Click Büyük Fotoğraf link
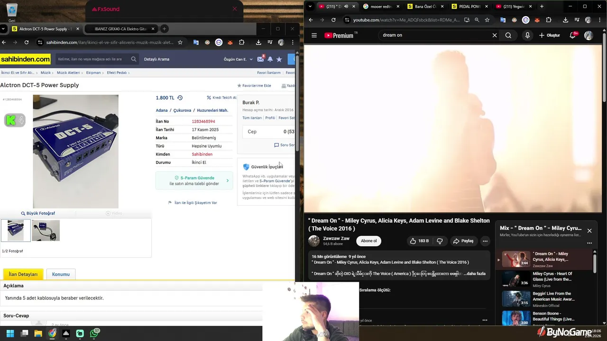Viewport: 607px width, 341px height. [38, 213]
